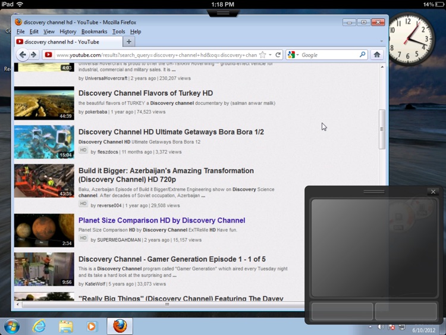Open Discovery Channel Flavors of Turkey HD link
Screen dimensions: 446x335
(x=146, y=93)
